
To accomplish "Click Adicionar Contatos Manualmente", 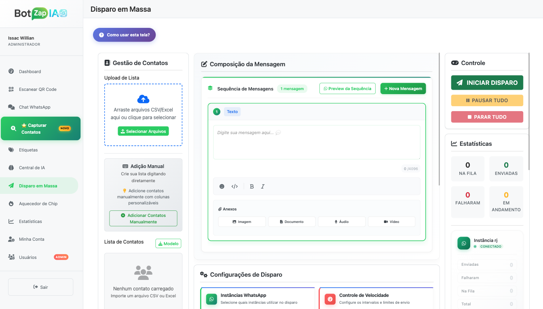I will tap(143, 219).
